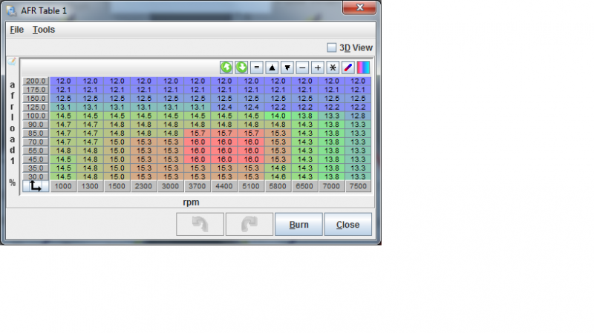Click the axis arrows icon at table corner
Screen dimensions: 594x333
pos(36,186)
